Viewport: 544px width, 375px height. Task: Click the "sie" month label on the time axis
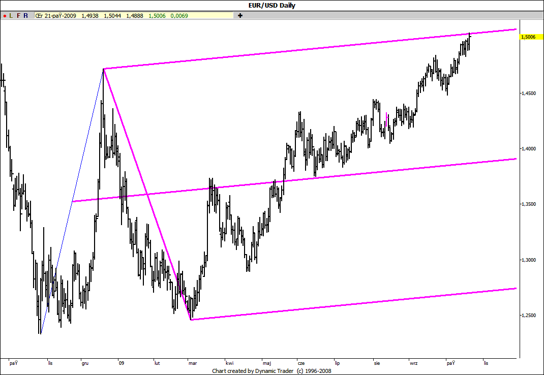(x=377, y=363)
